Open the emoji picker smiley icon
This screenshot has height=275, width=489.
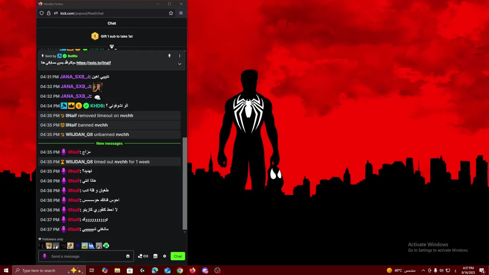tap(128, 256)
